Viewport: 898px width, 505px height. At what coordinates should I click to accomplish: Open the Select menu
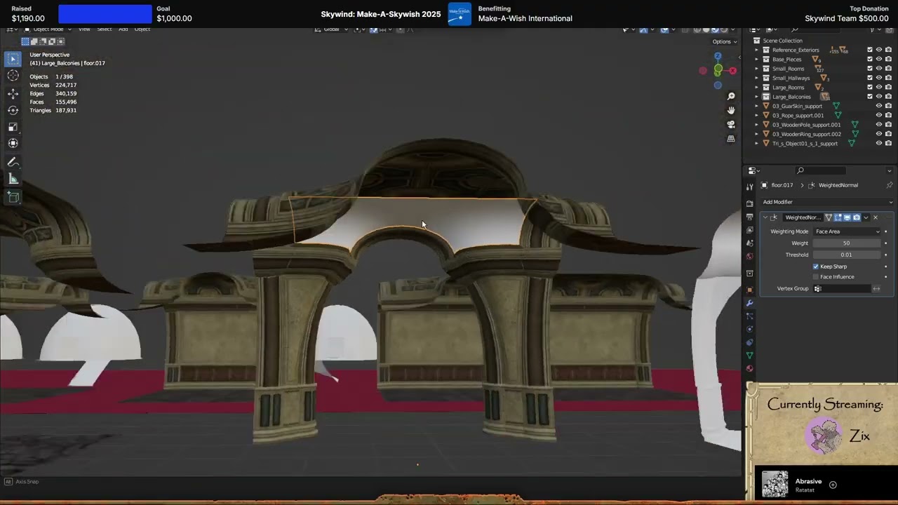tap(104, 29)
